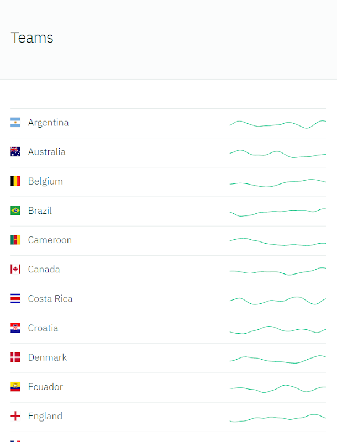
Task: Click the Belgium flag icon
Action: pyautogui.click(x=15, y=181)
